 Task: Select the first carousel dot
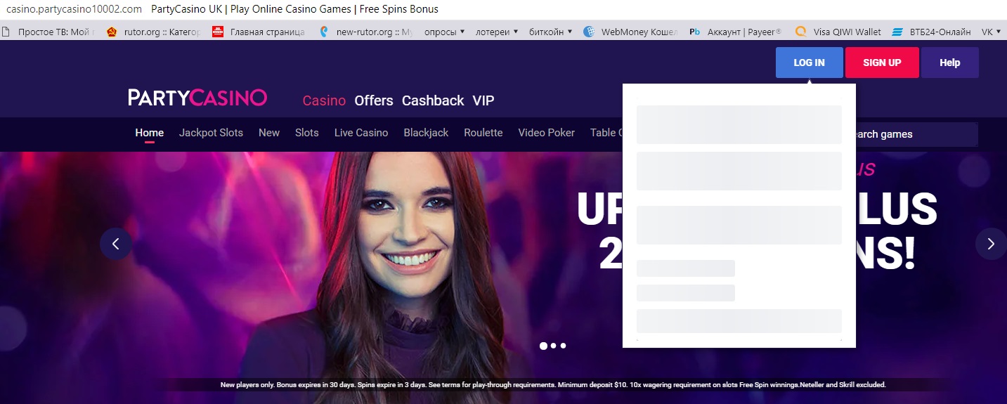(x=543, y=346)
